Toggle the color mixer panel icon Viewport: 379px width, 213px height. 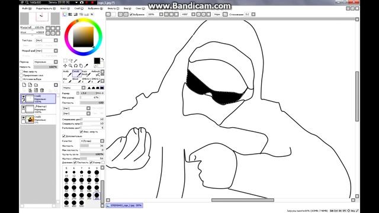(x=81, y=14)
